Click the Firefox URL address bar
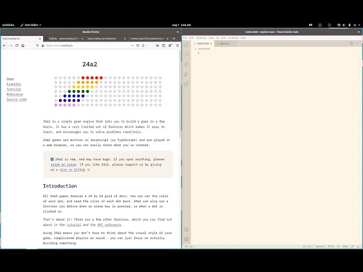Viewport: 363px width, 272px height. point(85,45)
